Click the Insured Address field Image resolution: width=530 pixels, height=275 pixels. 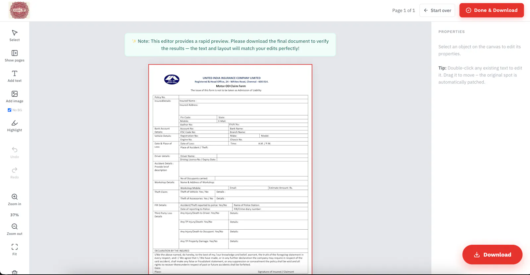(243, 109)
